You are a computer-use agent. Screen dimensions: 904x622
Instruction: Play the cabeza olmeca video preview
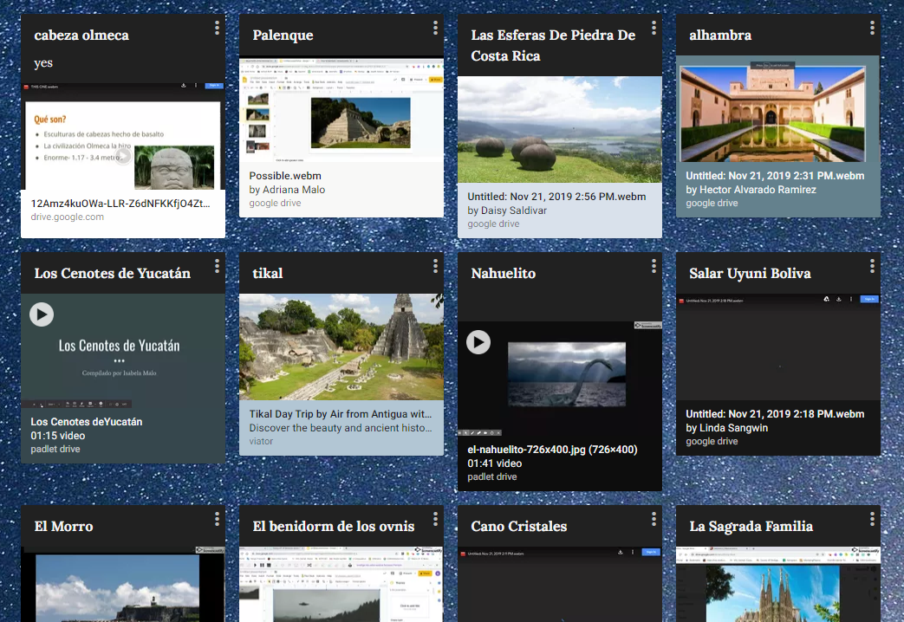click(123, 156)
